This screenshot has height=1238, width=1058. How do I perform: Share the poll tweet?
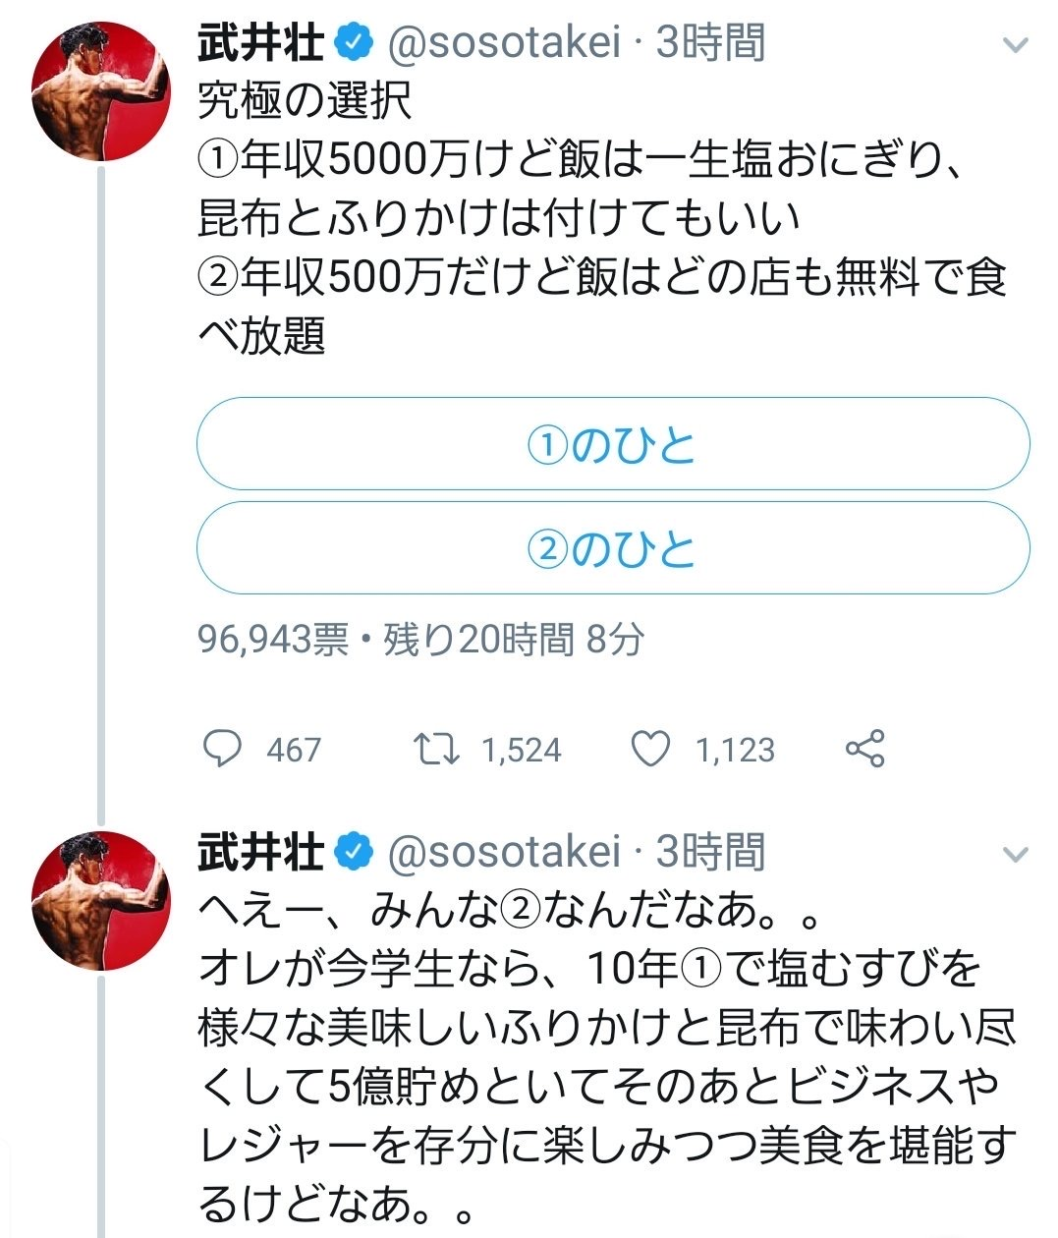[x=865, y=749]
